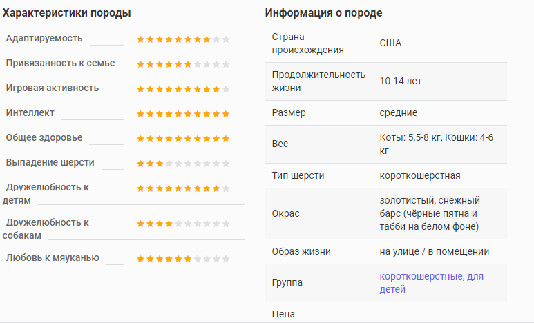Select the Окрас description text

[430, 213]
